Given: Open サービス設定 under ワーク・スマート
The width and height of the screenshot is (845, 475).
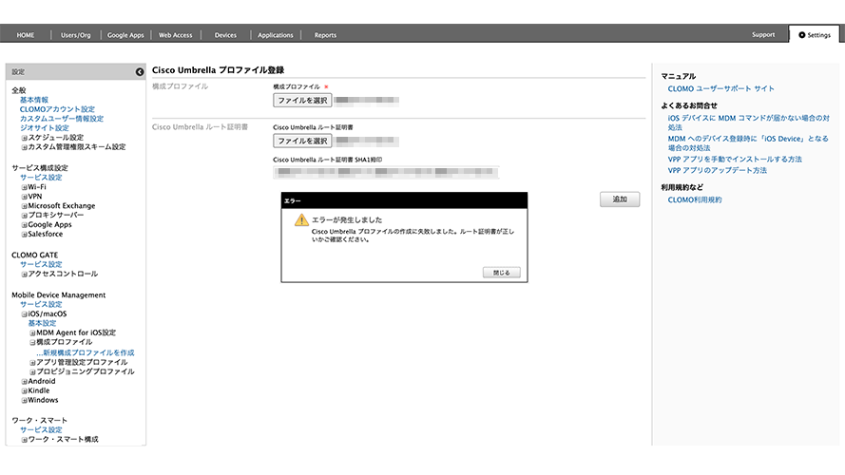Looking at the screenshot, I should (x=41, y=429).
